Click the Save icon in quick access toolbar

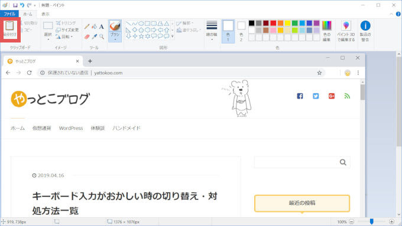[x=15, y=5]
